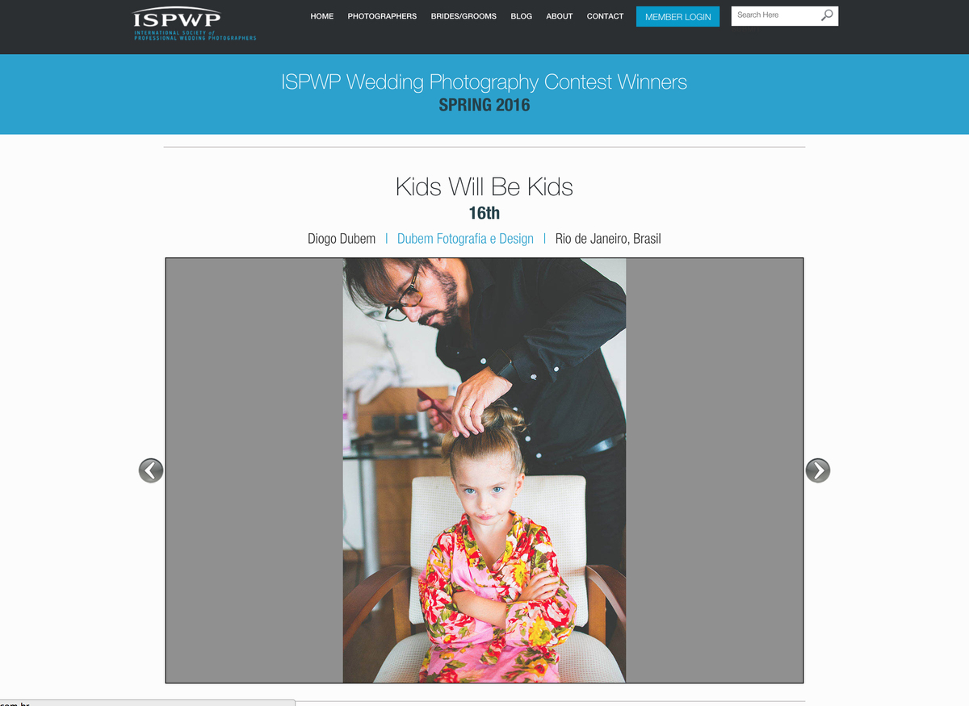Image resolution: width=969 pixels, height=706 pixels.
Task: Select BRIDES/GROOMS in the navigation
Action: [x=464, y=16]
